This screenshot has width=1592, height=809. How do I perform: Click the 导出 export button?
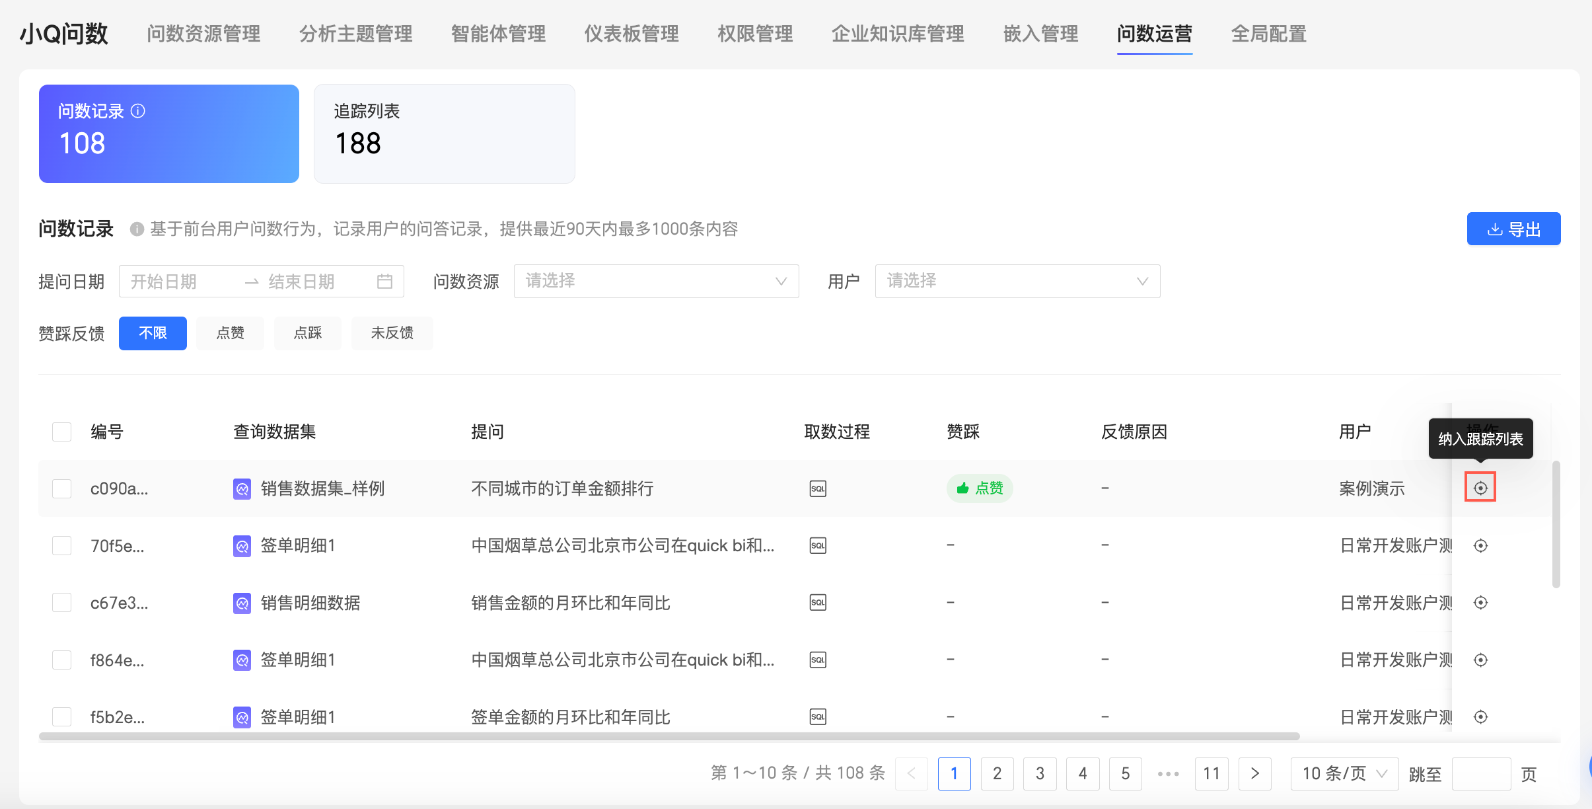click(1514, 229)
